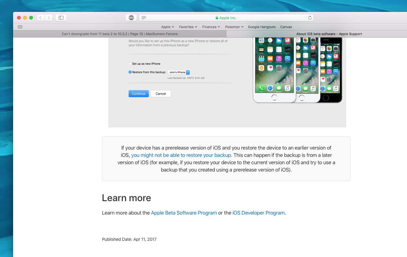This screenshot has width=407, height=257.
Task: Click the iPhones illustration image
Action: [x=297, y=70]
